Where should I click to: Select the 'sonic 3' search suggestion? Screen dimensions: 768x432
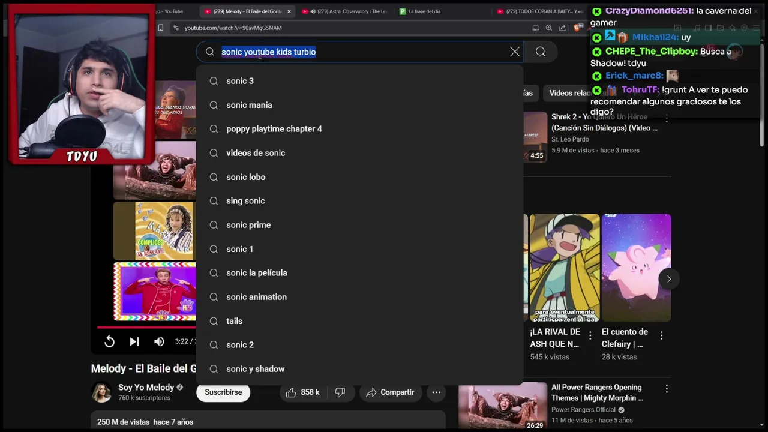(359, 81)
